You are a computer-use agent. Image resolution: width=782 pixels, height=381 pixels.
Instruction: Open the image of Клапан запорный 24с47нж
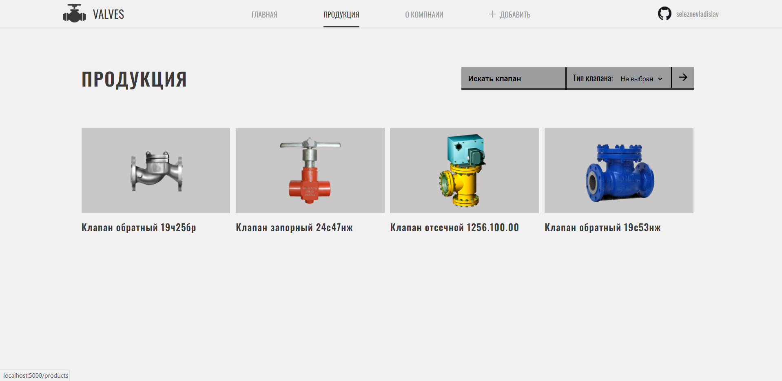point(310,171)
